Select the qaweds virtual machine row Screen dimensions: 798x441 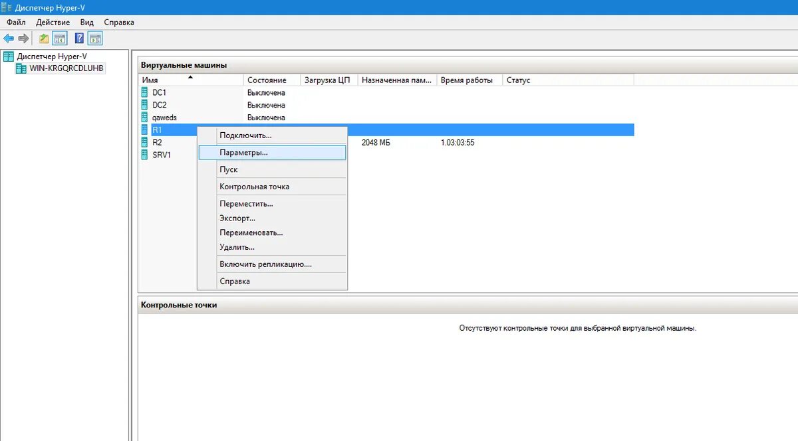386,118
